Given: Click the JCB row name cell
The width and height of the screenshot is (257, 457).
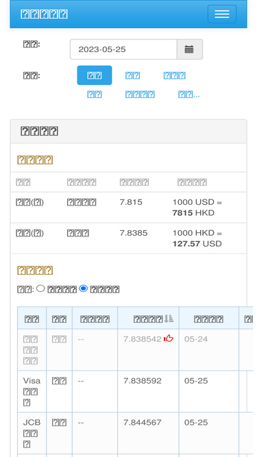Looking at the screenshot, I should click(x=32, y=433).
